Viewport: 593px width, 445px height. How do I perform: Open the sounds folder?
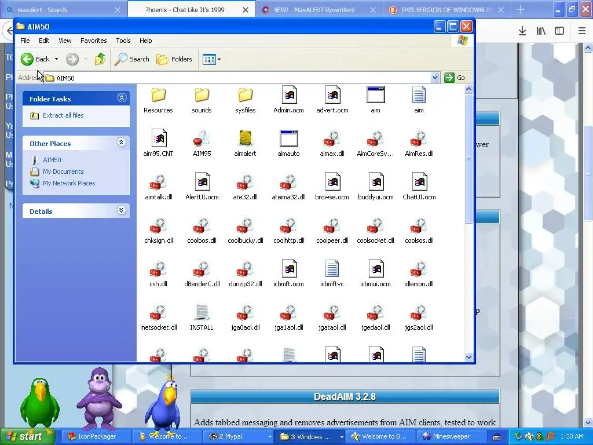click(x=202, y=100)
